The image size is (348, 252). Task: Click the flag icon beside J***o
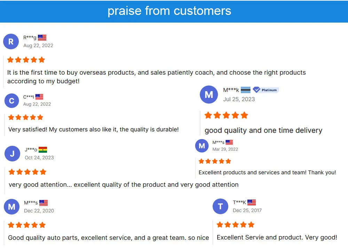[x=43, y=150]
